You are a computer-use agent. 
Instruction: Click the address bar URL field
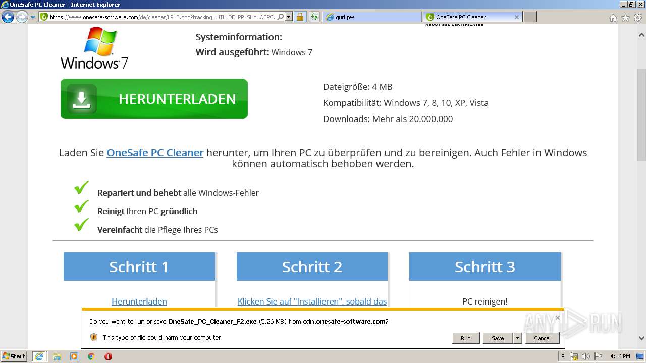point(161,17)
